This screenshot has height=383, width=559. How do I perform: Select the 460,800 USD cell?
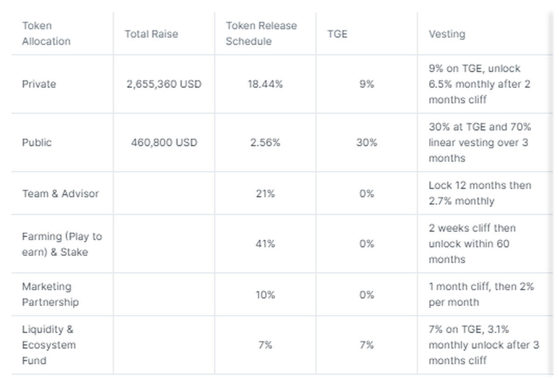(164, 142)
